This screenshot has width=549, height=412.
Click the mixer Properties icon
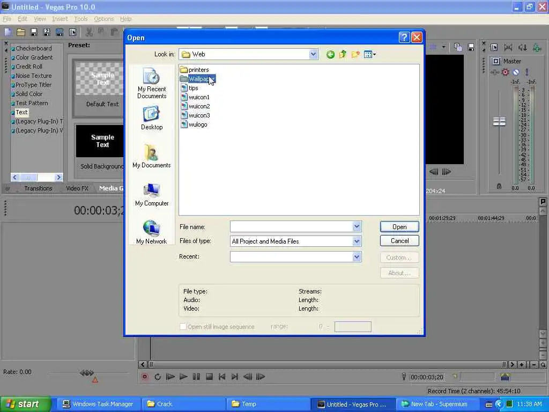tap(494, 47)
